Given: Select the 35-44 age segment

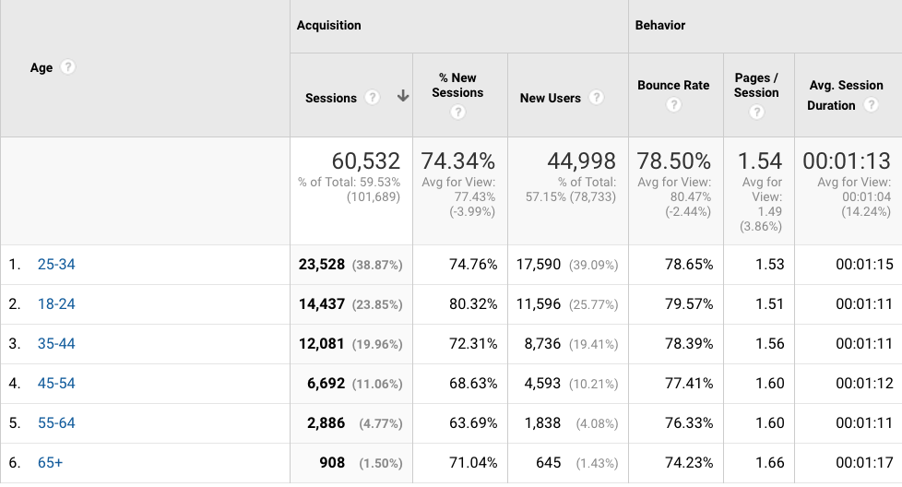Looking at the screenshot, I should pyautogui.click(x=56, y=344).
